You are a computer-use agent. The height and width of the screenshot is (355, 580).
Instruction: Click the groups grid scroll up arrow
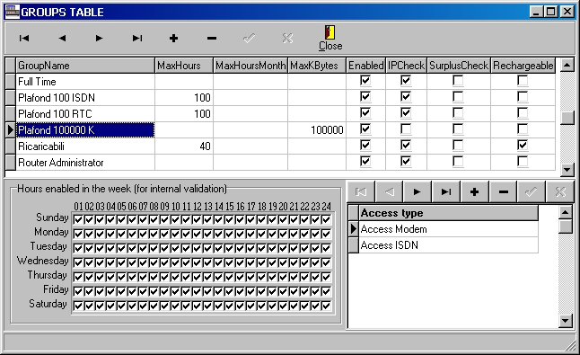(x=567, y=65)
